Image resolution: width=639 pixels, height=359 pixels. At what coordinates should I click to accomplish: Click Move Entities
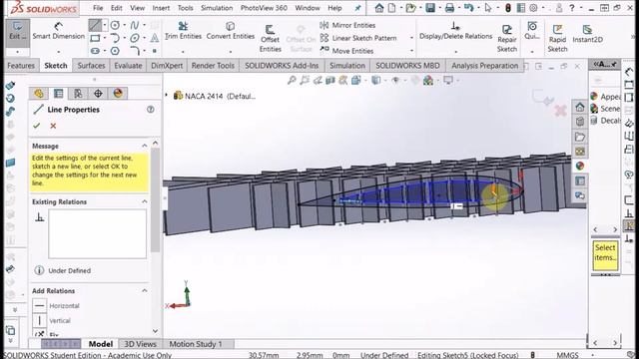(346, 51)
